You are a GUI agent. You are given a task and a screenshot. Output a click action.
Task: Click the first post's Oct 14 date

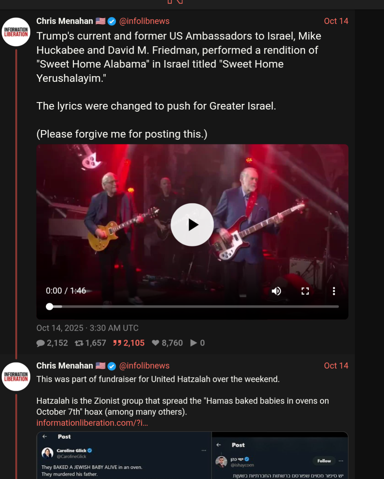pyautogui.click(x=336, y=21)
